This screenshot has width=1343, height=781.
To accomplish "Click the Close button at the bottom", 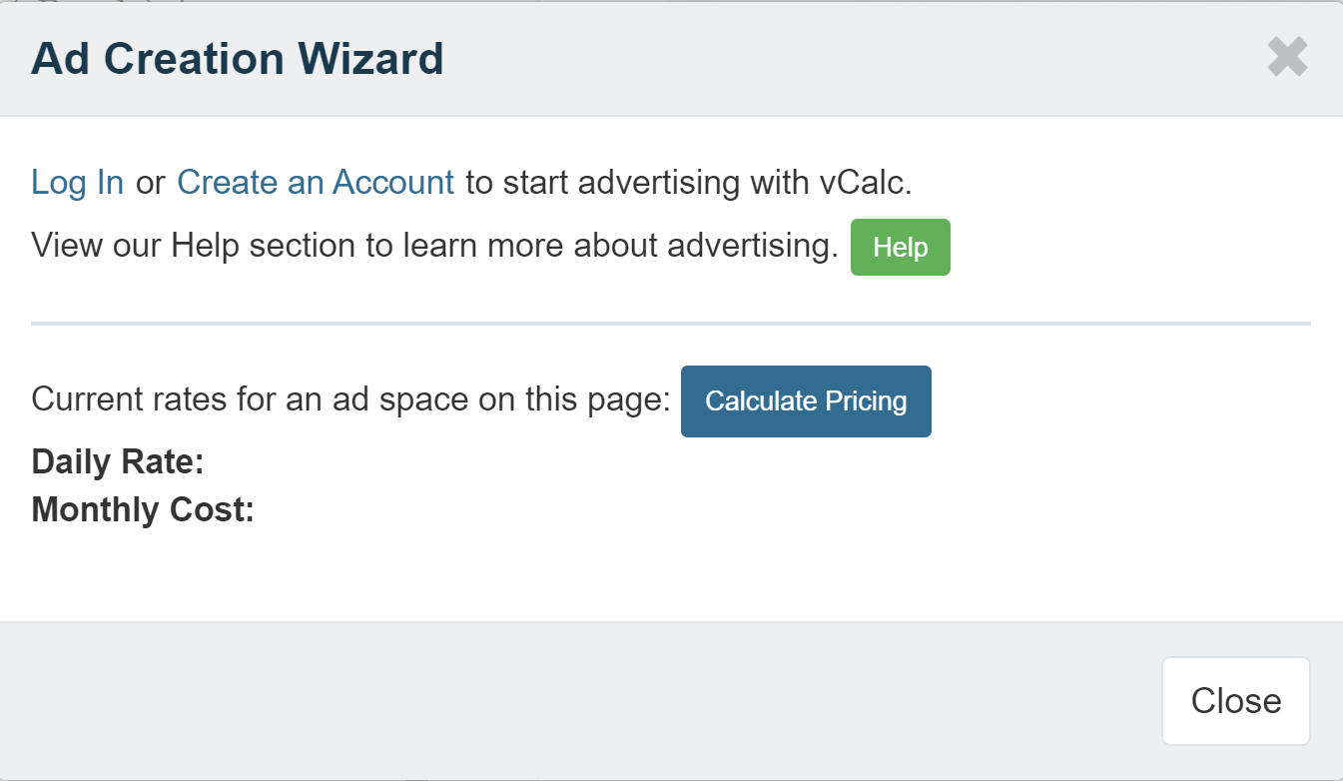I will pos(1235,700).
